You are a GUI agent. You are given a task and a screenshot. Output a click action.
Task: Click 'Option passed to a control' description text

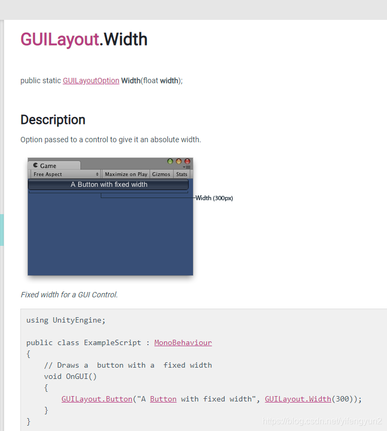click(x=110, y=140)
